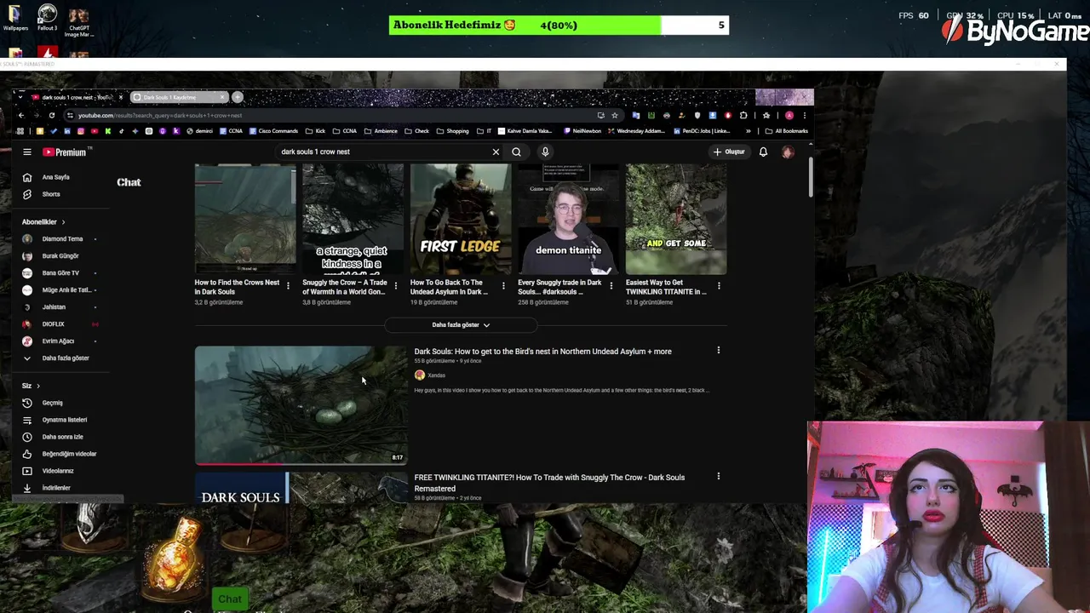Image resolution: width=1090 pixels, height=613 pixels.
Task: Go back with browser back arrow
Action: (x=21, y=115)
